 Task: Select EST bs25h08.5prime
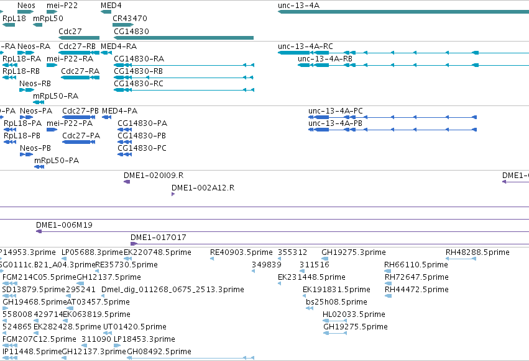click(x=310, y=308)
